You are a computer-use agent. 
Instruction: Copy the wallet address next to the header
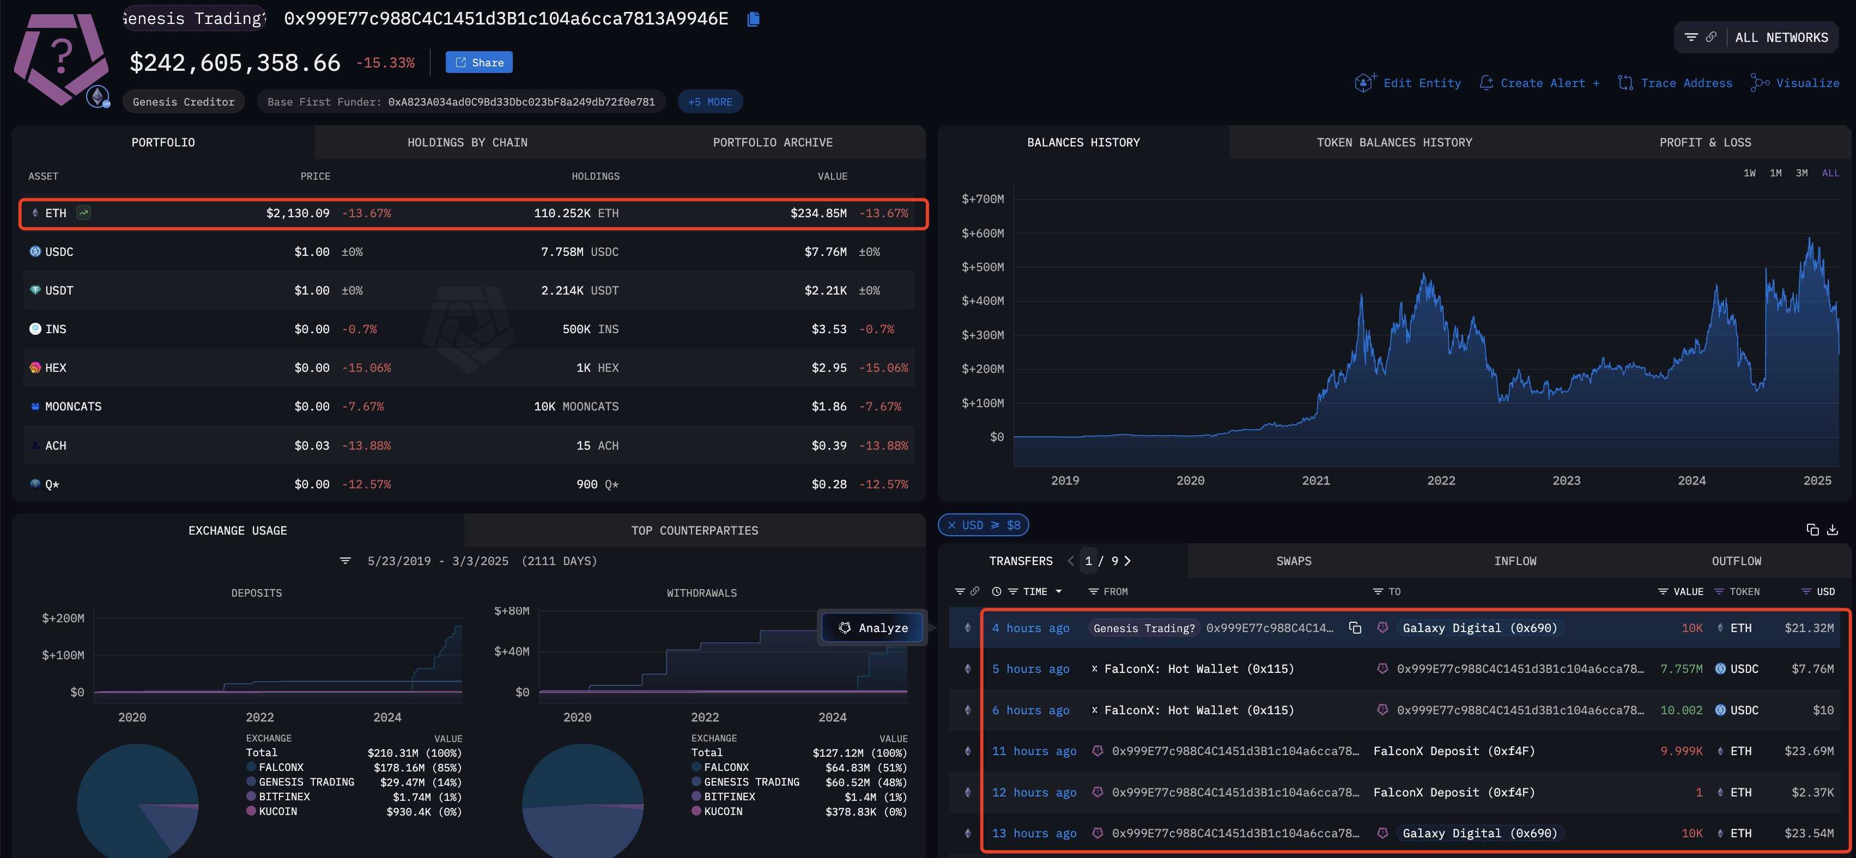[753, 19]
